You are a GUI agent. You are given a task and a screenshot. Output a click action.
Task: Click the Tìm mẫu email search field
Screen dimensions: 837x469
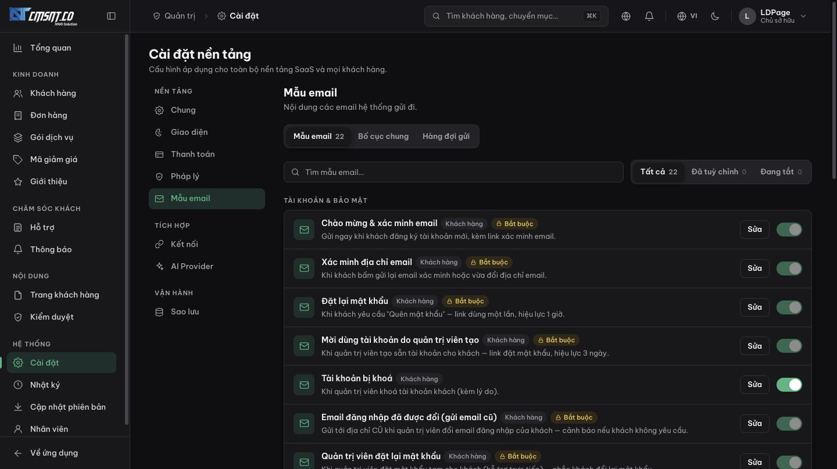tap(453, 172)
